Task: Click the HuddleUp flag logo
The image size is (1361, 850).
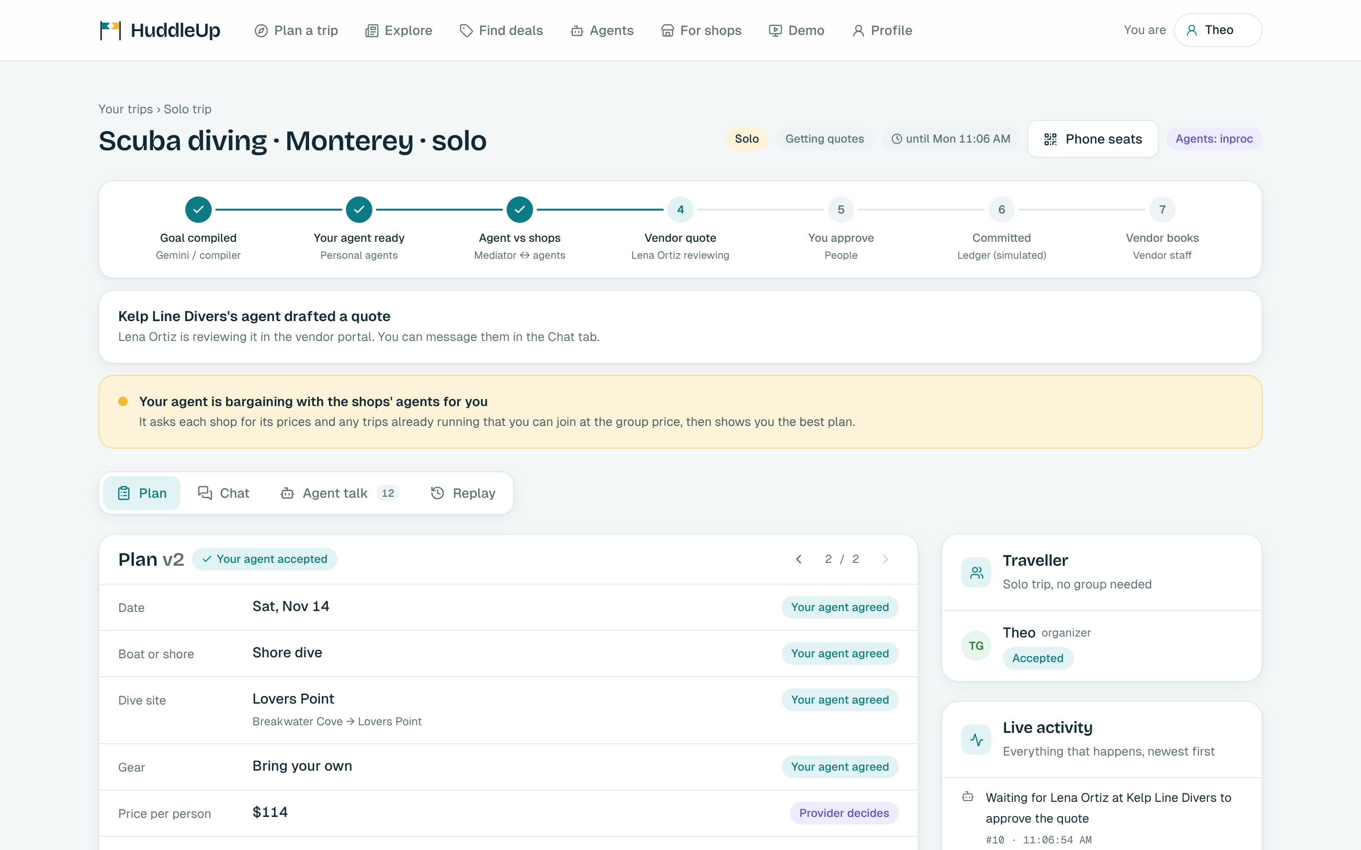Action: pyautogui.click(x=110, y=30)
